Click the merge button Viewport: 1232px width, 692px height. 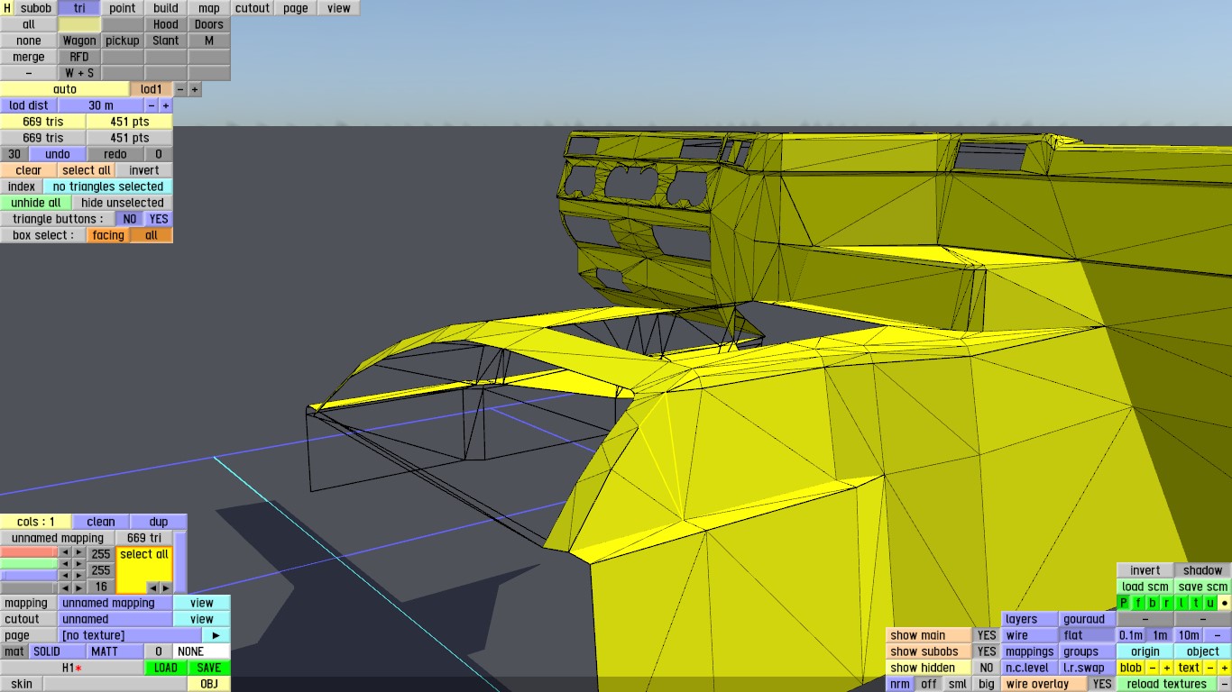(29, 57)
